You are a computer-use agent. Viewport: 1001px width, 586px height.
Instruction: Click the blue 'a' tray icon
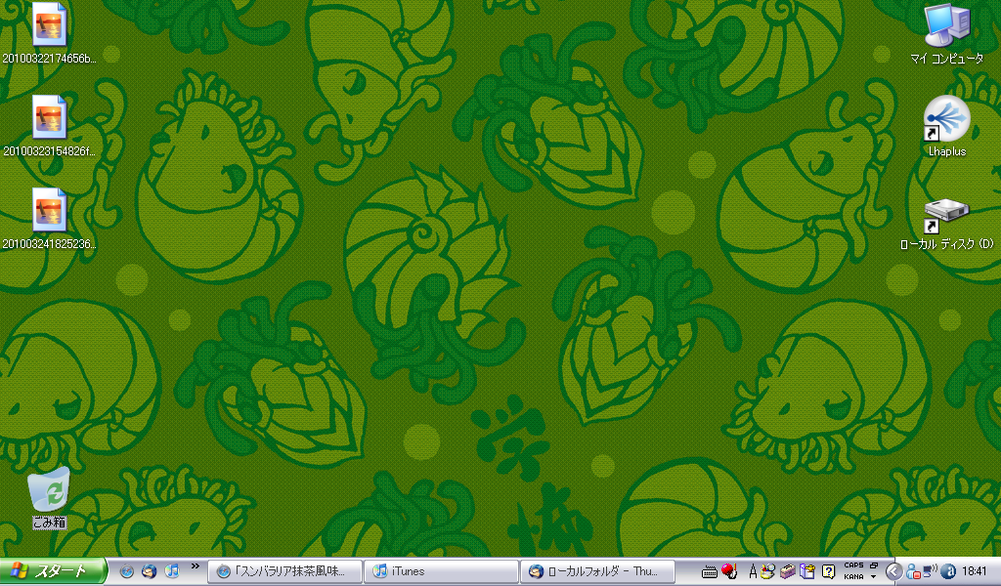(948, 572)
